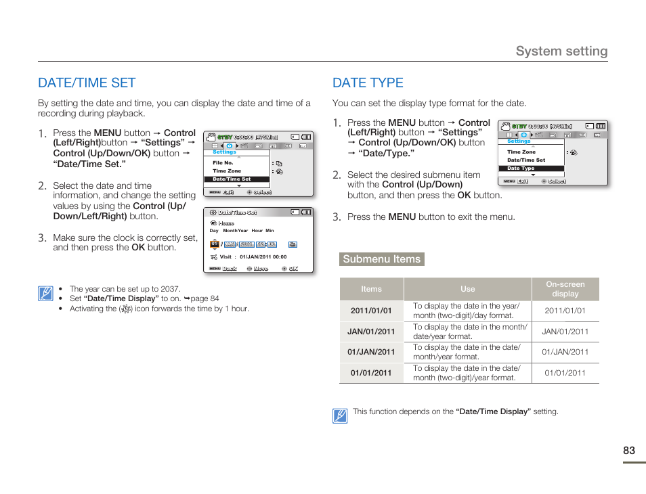The width and height of the screenshot is (646, 494).
Task: Click scroll-up arrow above Time Zone in Date Type screen
Action: 533,147
